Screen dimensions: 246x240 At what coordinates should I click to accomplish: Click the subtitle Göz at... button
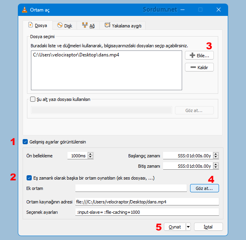194,110
